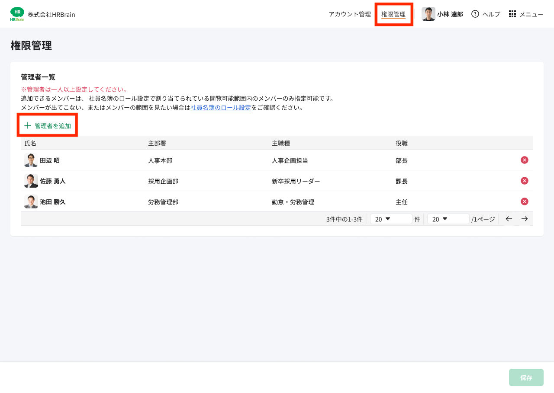Click 田辺 昭's profile thumbnail

point(30,160)
